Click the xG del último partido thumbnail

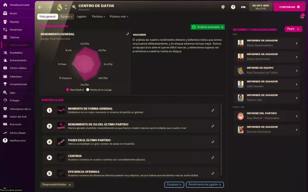pos(61,126)
